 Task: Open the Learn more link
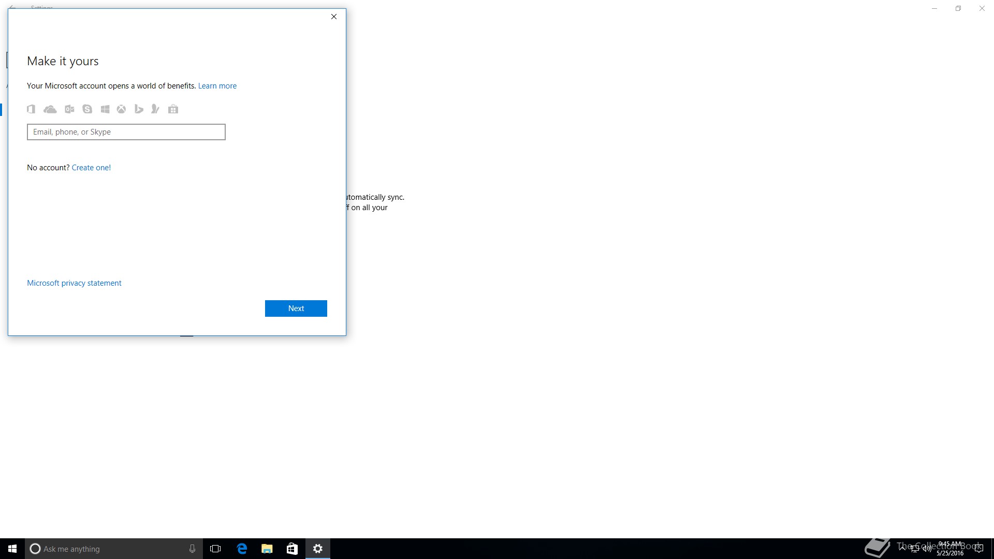tap(217, 86)
